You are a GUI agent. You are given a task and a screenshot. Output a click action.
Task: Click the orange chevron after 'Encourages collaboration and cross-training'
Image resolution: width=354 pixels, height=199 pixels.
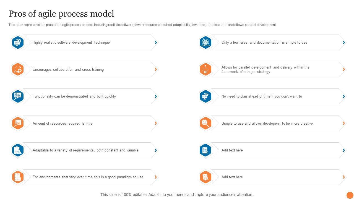[x=156, y=69]
